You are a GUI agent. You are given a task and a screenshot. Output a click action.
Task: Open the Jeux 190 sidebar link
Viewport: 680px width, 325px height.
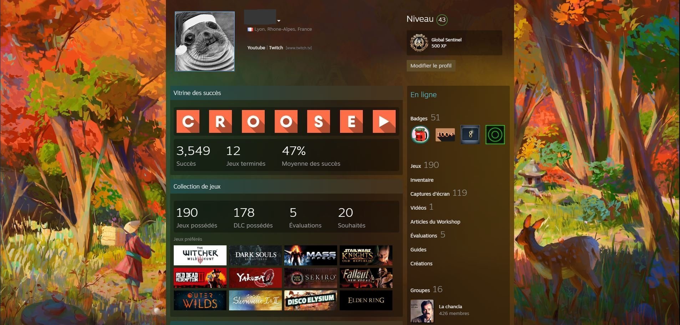pyautogui.click(x=425, y=165)
